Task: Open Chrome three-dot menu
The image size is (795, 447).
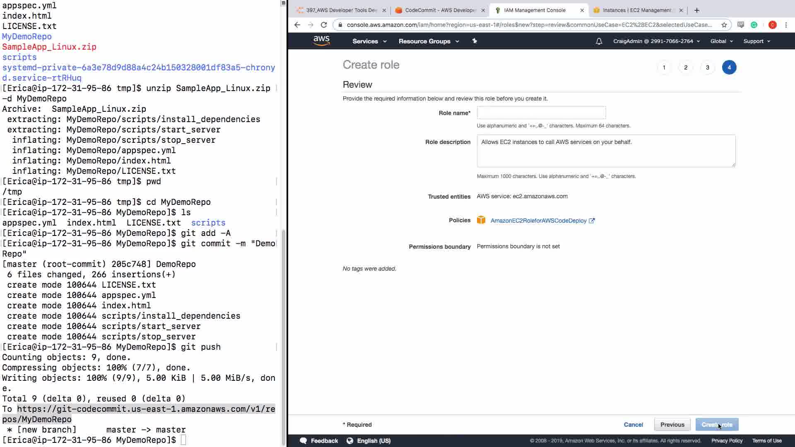Action: tap(786, 25)
